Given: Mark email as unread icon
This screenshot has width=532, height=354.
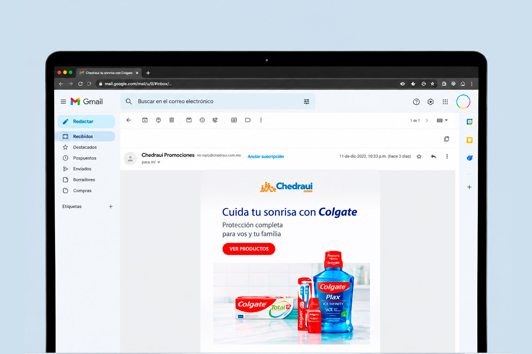Looking at the screenshot, I should click(189, 120).
